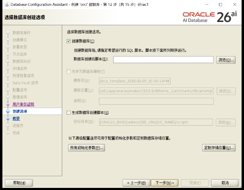Close the DBCA window
244x190 pixels.
coord(235,5)
